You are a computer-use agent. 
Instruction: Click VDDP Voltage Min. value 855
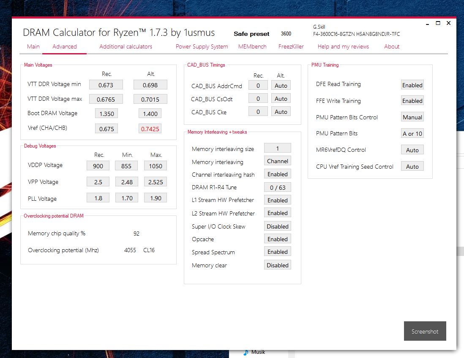coord(127,166)
